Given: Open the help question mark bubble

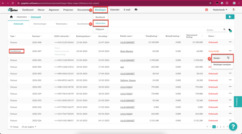Looking at the screenshot, I should 233,127.
